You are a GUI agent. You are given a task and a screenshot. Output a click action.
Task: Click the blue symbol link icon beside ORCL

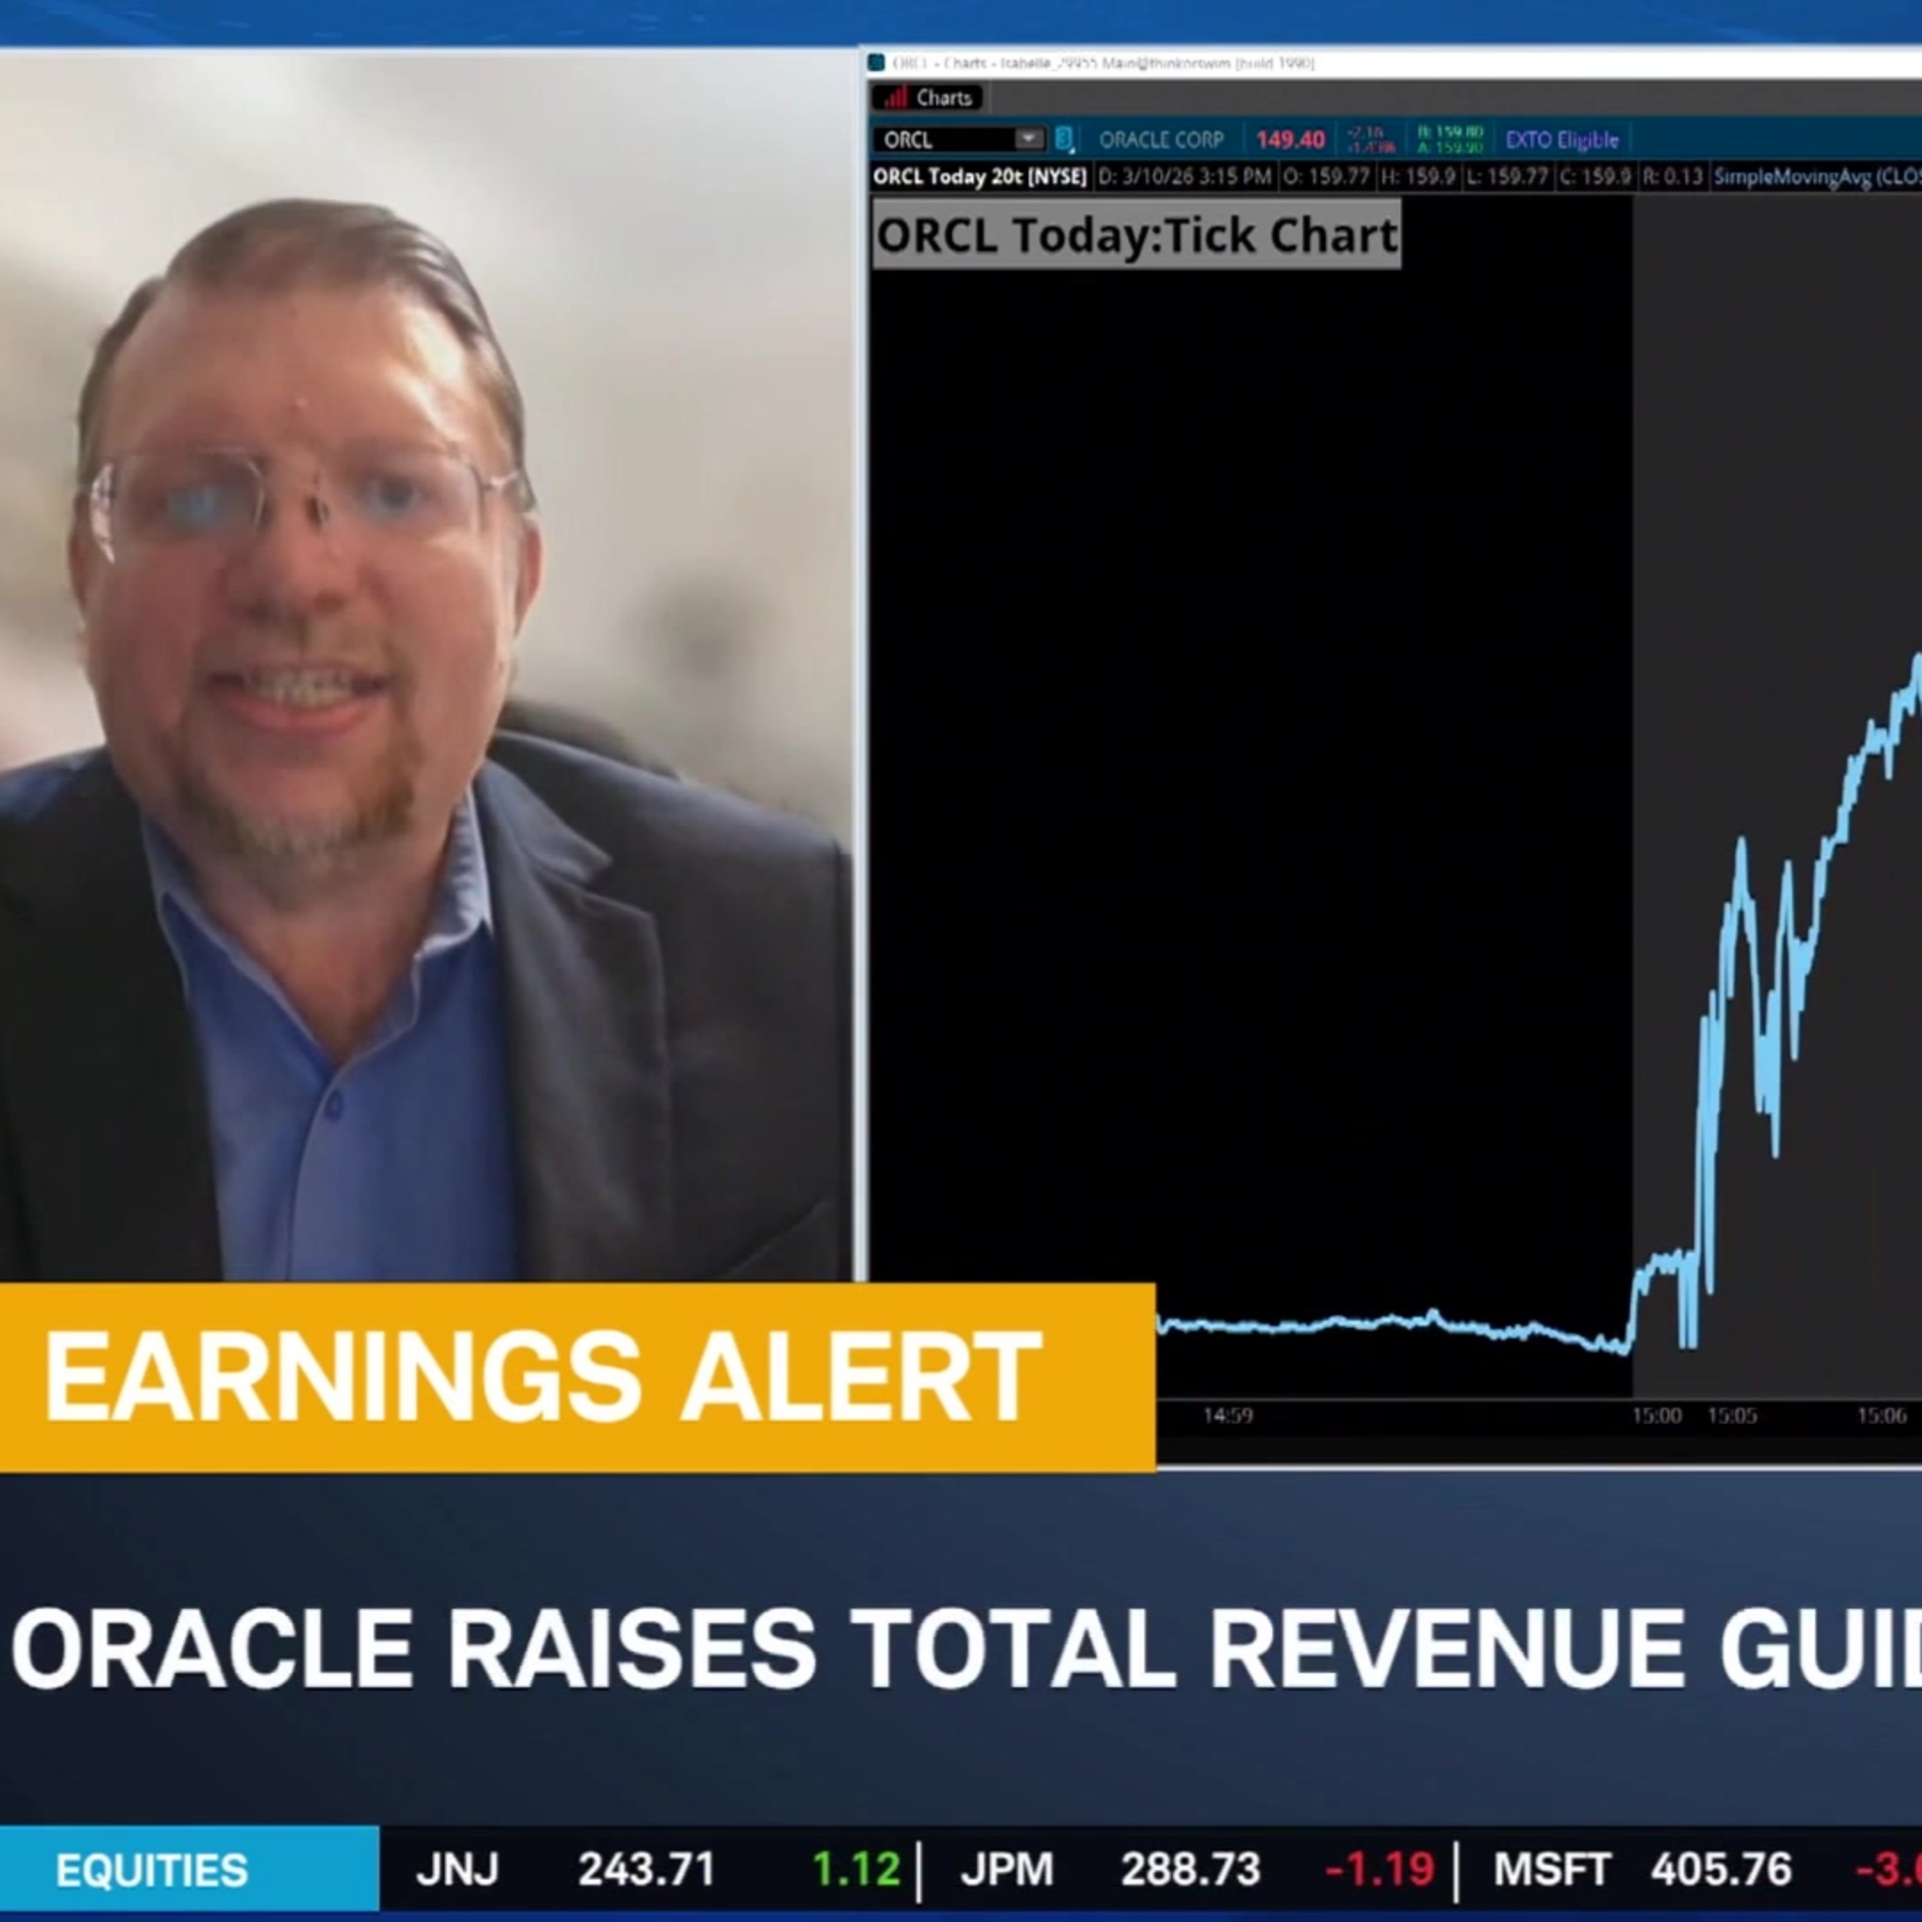click(1064, 139)
